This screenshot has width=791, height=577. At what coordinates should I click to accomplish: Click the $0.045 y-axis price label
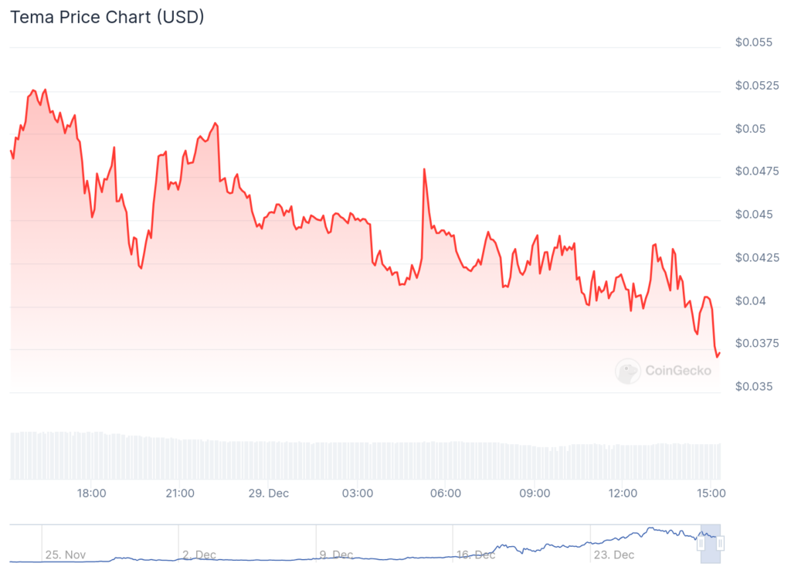(x=754, y=214)
